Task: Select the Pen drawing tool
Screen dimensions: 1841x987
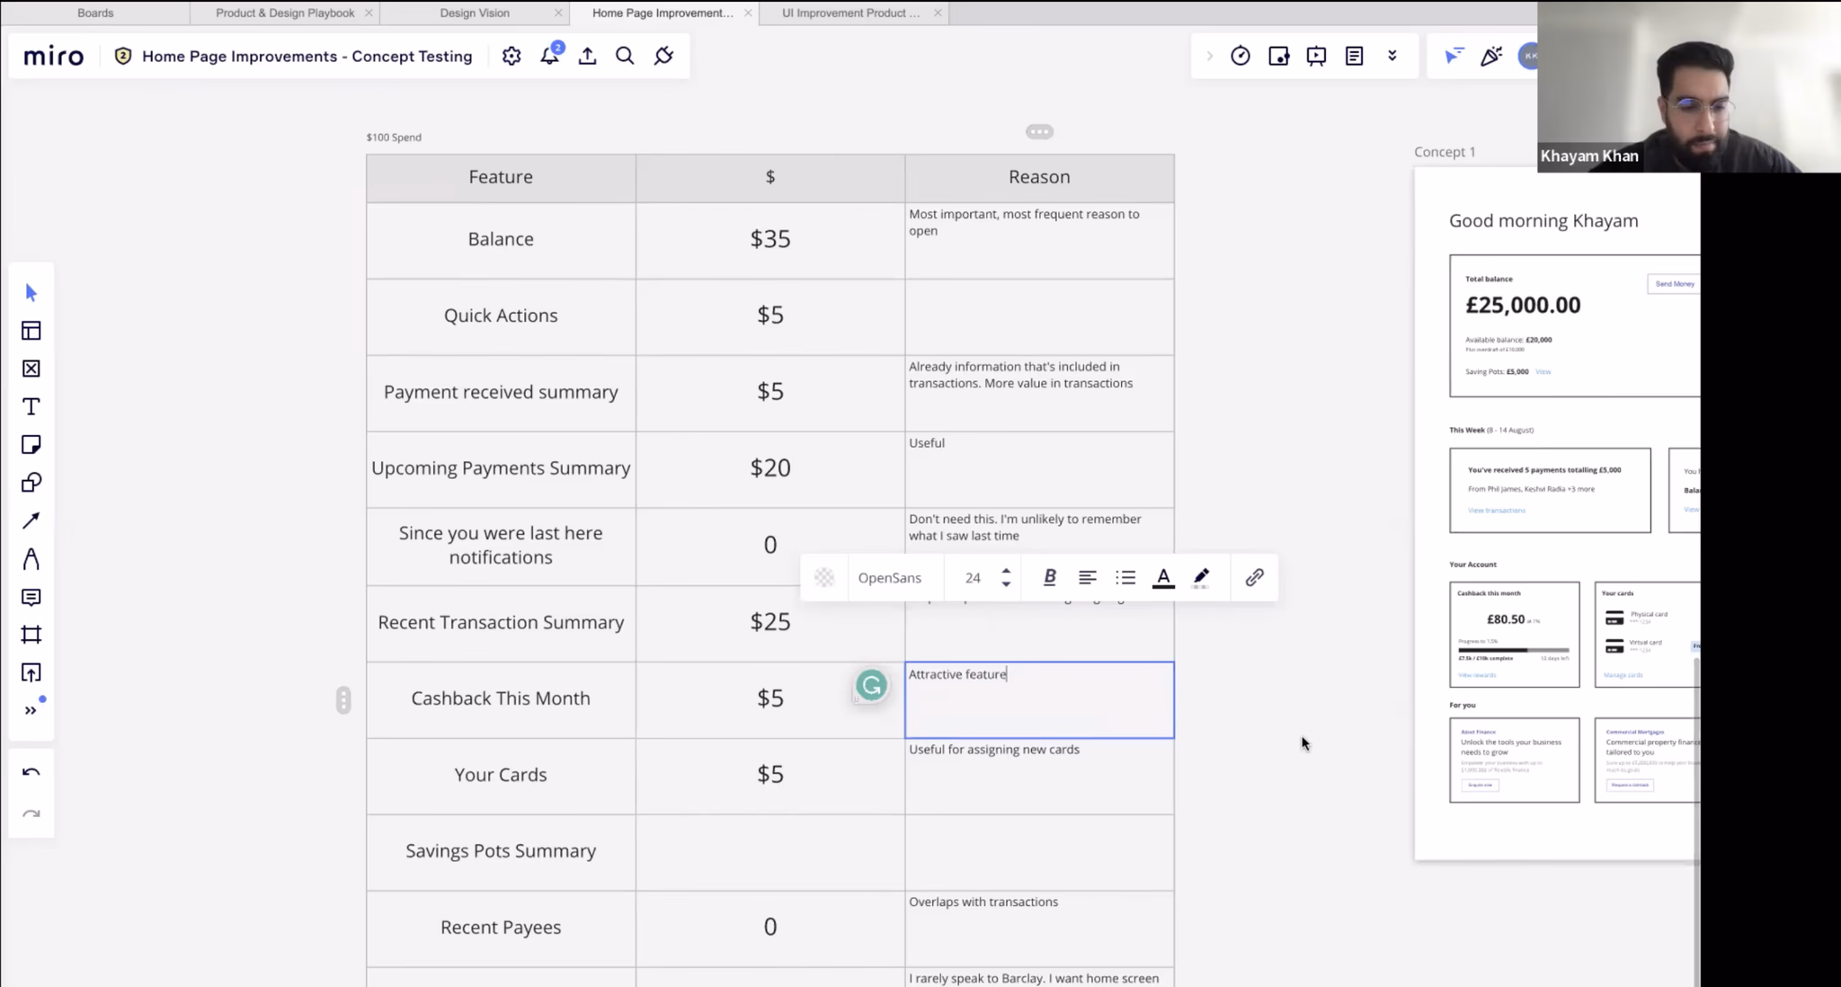Action: pyautogui.click(x=31, y=559)
